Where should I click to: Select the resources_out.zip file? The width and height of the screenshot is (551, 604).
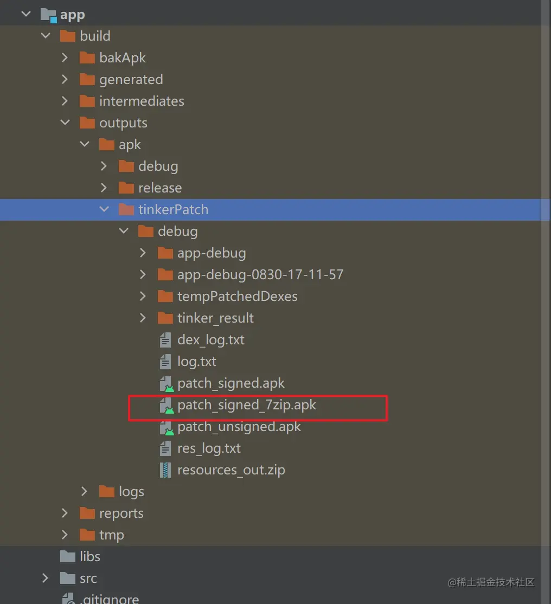(x=231, y=470)
